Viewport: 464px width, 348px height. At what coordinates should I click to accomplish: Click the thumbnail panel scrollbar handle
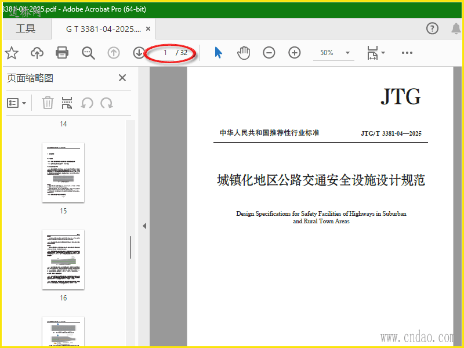(x=130, y=248)
